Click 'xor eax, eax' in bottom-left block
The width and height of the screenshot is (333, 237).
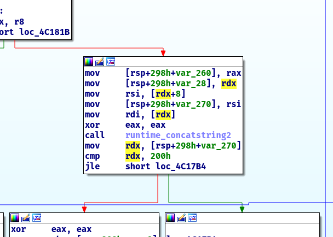51,229
